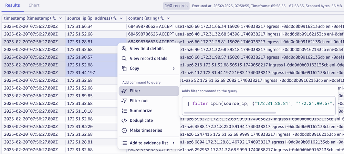Open the Results tab
Image resolution: width=344 pixels, height=154 pixels.
12,6
